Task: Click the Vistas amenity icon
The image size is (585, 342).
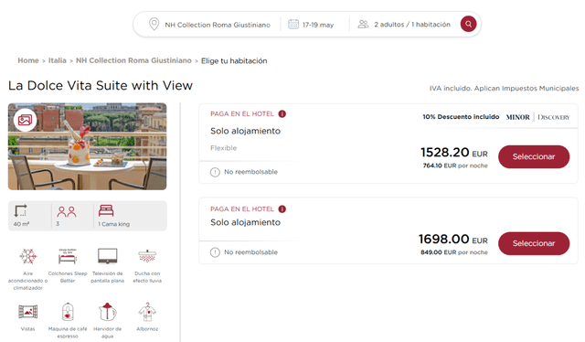Action: [x=28, y=312]
